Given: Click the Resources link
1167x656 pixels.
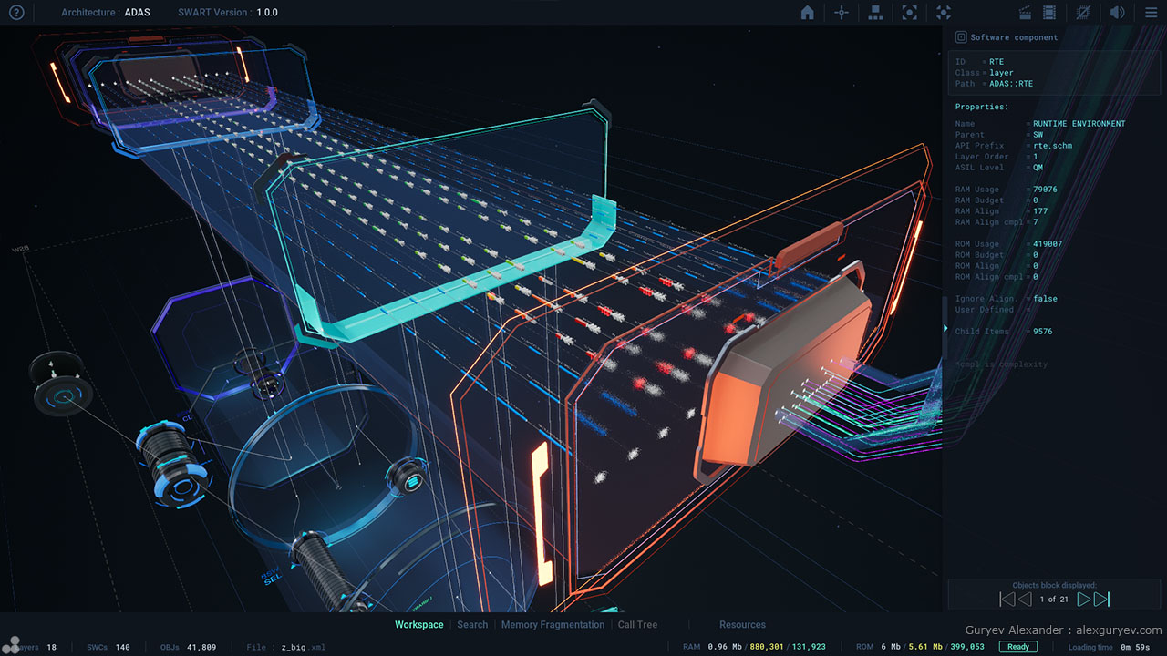Looking at the screenshot, I should point(742,625).
